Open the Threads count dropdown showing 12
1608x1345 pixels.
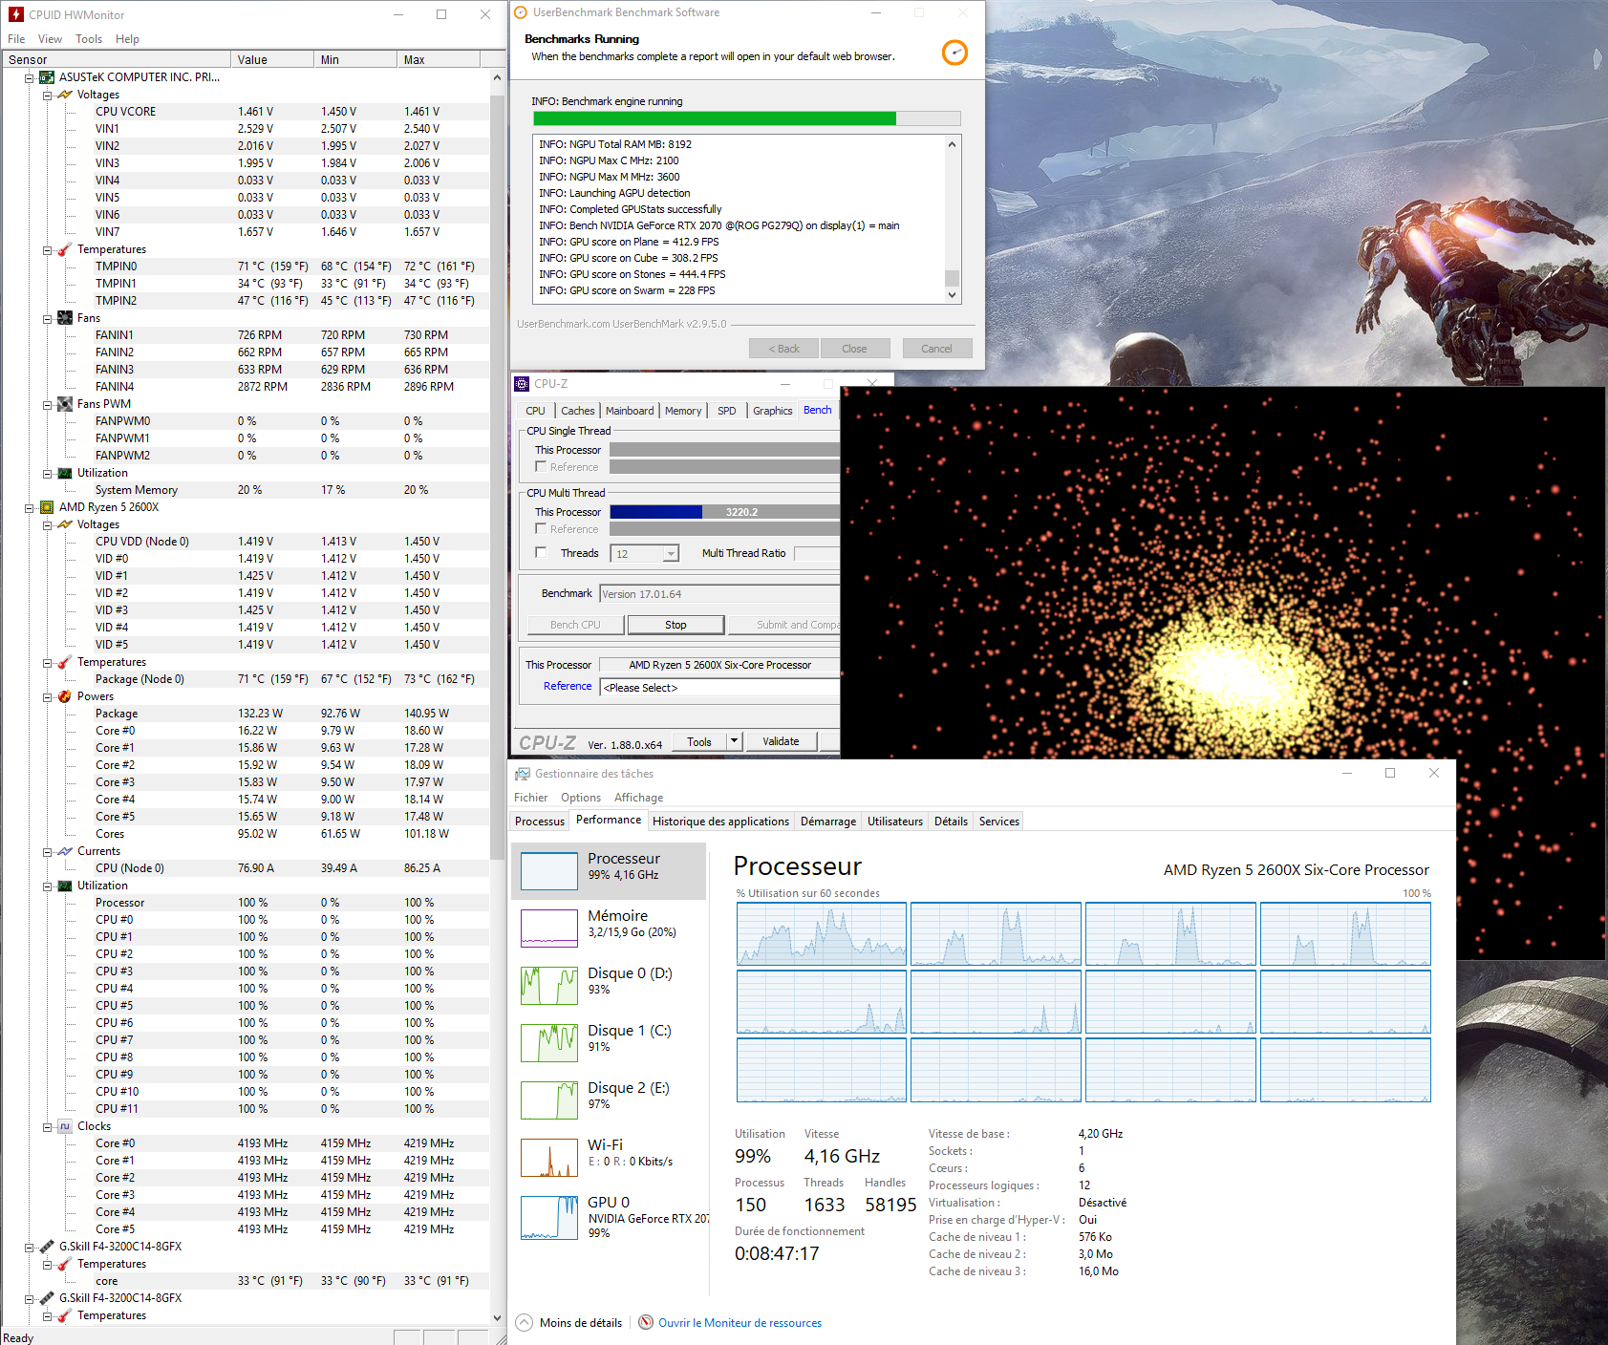click(x=646, y=554)
